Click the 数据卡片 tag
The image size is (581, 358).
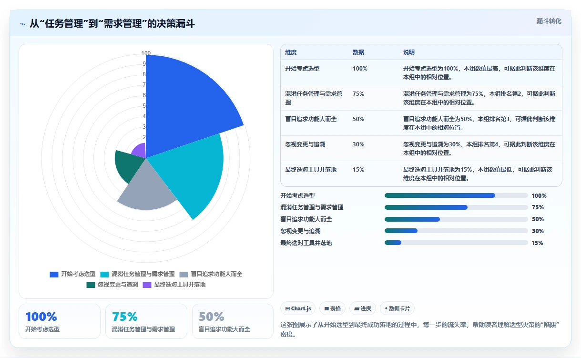pyautogui.click(x=397, y=308)
